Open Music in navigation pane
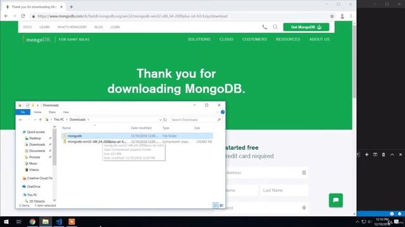Image resolution: width=405 pixels, height=227 pixels. [33, 163]
